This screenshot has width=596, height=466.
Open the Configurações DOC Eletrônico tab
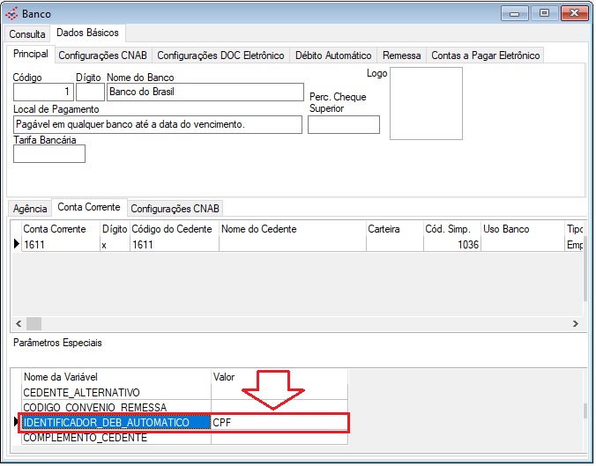pos(220,55)
